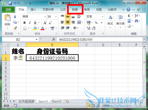Click Sort and Filter icon
Screen dimensions: 148x110
(136, 16)
